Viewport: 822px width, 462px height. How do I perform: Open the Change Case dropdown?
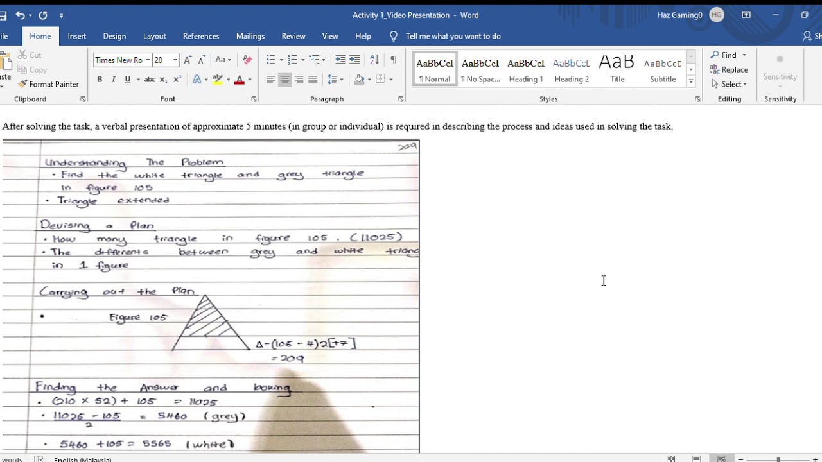(223, 60)
